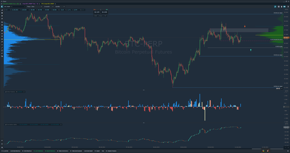Click the Sell price 36 639 button
The height and width of the screenshot is (153, 290).
pyautogui.click(x=97, y=12)
